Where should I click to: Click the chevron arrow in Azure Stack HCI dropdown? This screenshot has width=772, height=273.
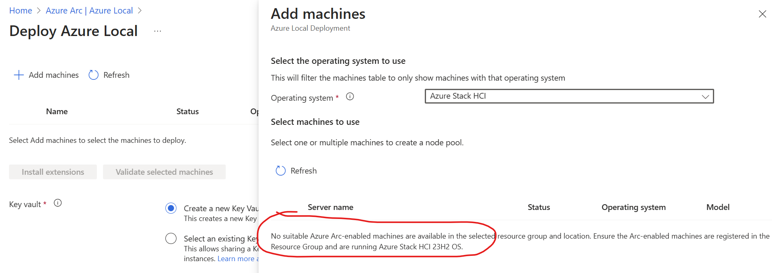[705, 97]
